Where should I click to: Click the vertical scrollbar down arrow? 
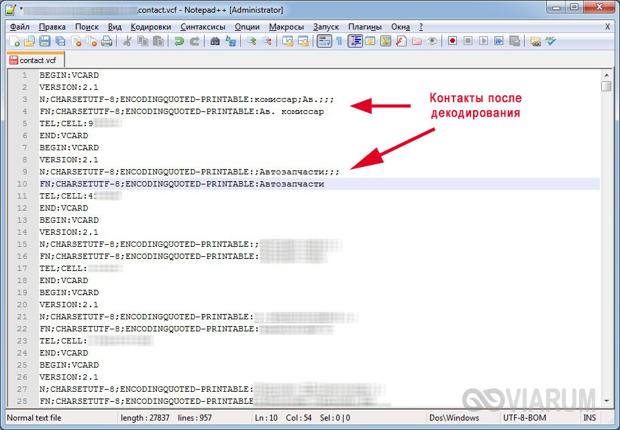click(607, 401)
